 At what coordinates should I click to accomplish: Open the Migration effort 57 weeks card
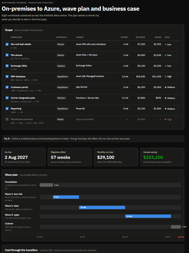[x=70, y=157]
